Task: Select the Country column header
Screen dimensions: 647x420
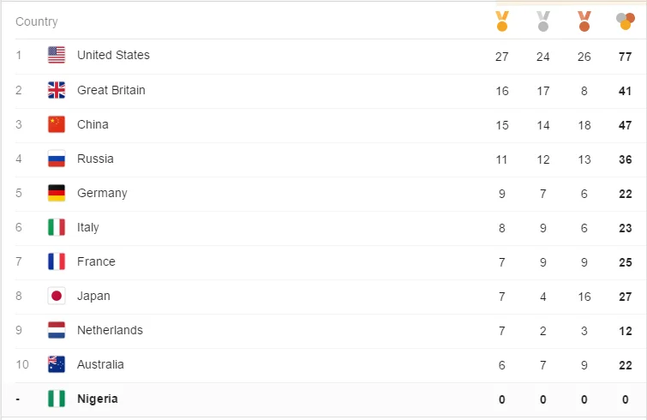Action: click(37, 21)
